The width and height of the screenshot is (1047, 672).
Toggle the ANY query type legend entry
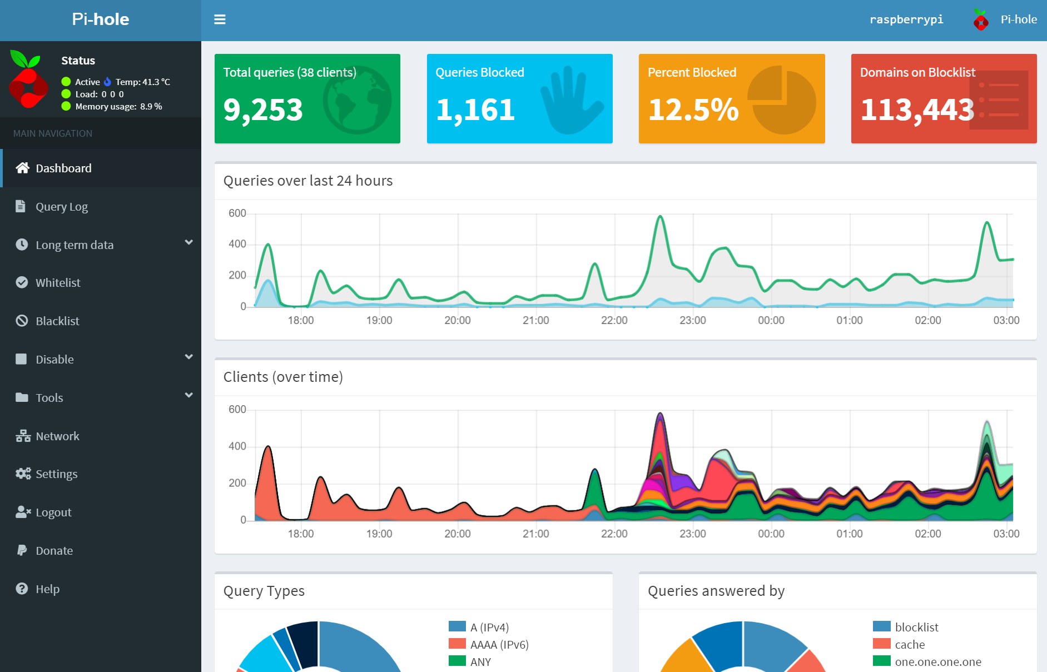pyautogui.click(x=470, y=661)
